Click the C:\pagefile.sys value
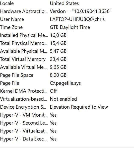 [65, 83]
